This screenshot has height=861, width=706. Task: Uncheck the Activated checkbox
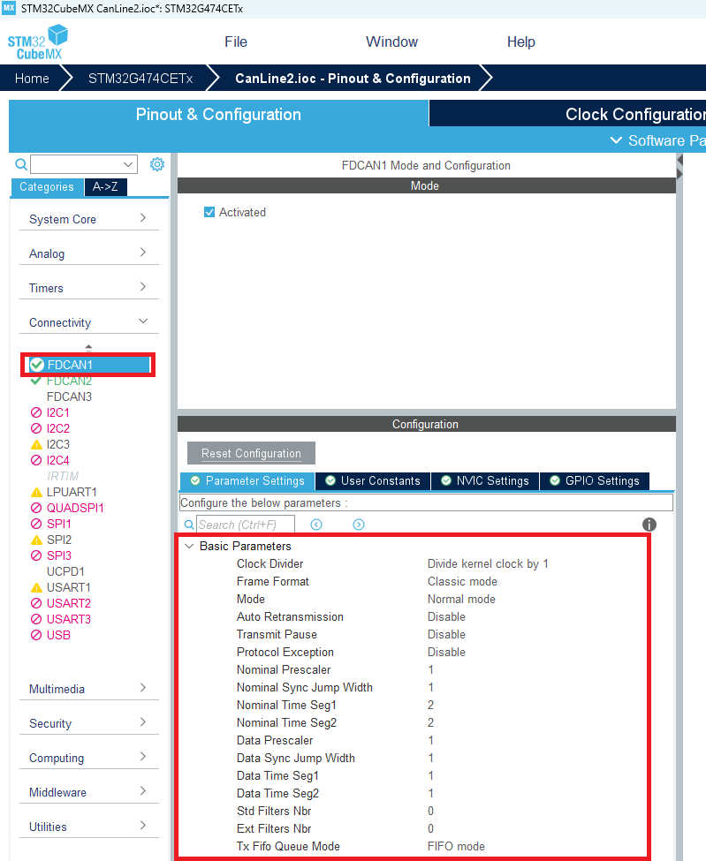(209, 212)
